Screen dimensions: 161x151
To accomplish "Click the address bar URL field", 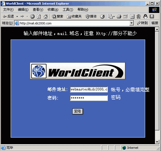I will (74, 23).
